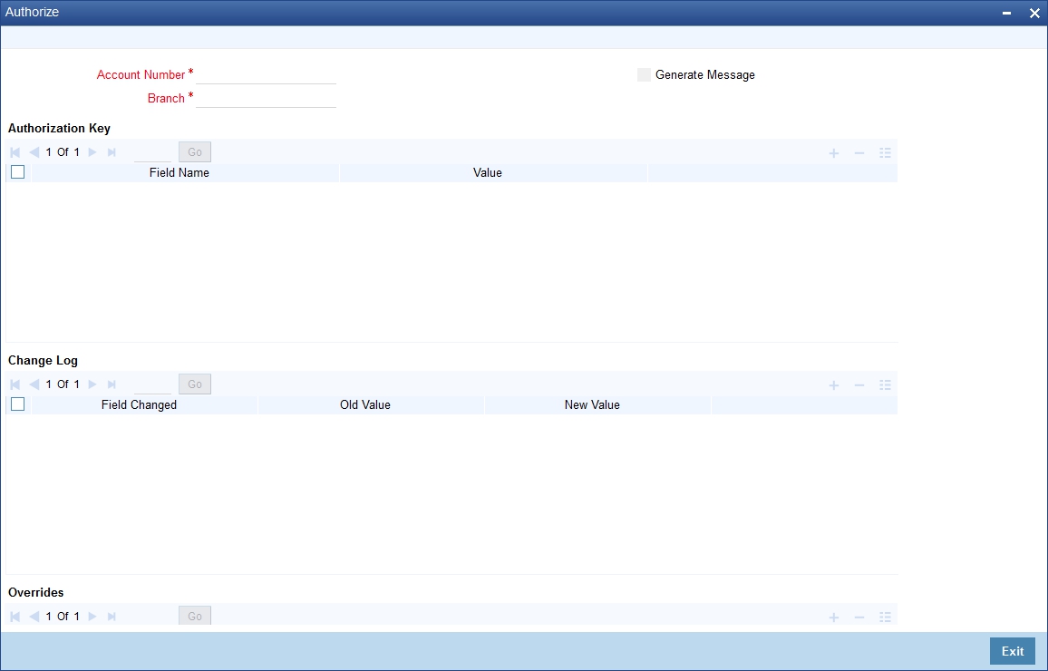Add row in Authorization Key table
Image resolution: width=1048 pixels, height=671 pixels.
(834, 153)
